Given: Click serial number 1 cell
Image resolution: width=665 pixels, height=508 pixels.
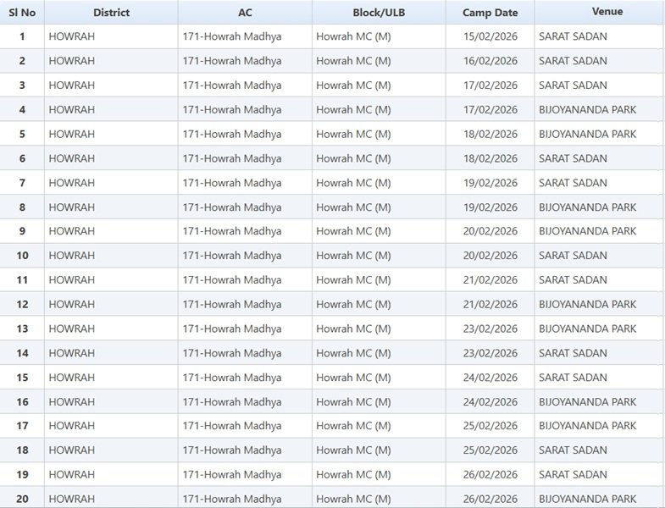Looking at the screenshot, I should pyautogui.click(x=22, y=36).
